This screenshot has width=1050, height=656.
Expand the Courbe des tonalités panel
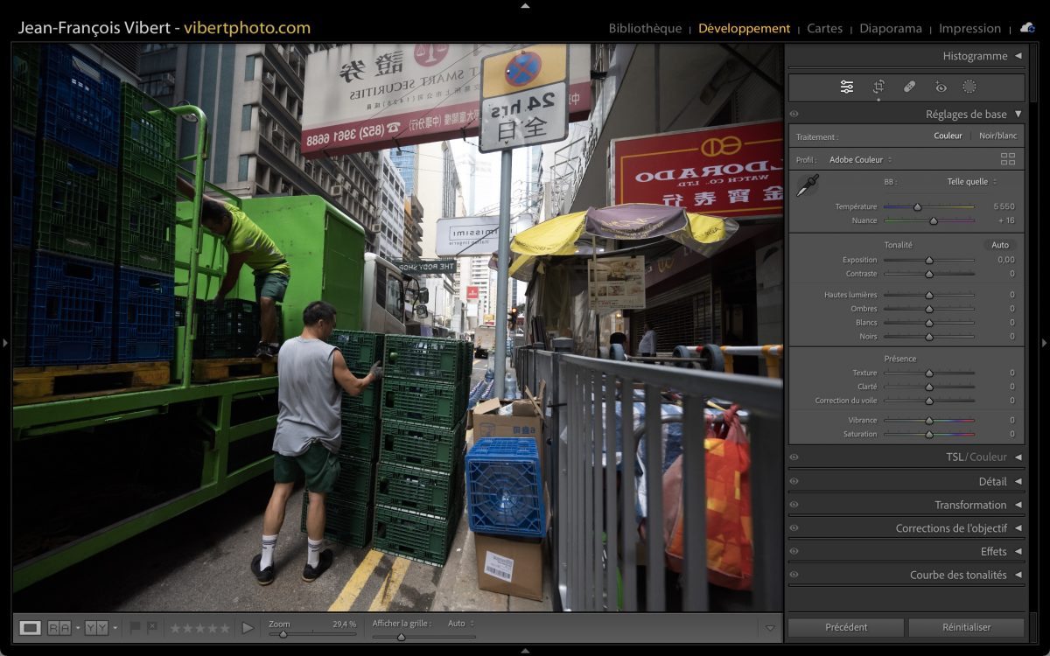click(963, 575)
